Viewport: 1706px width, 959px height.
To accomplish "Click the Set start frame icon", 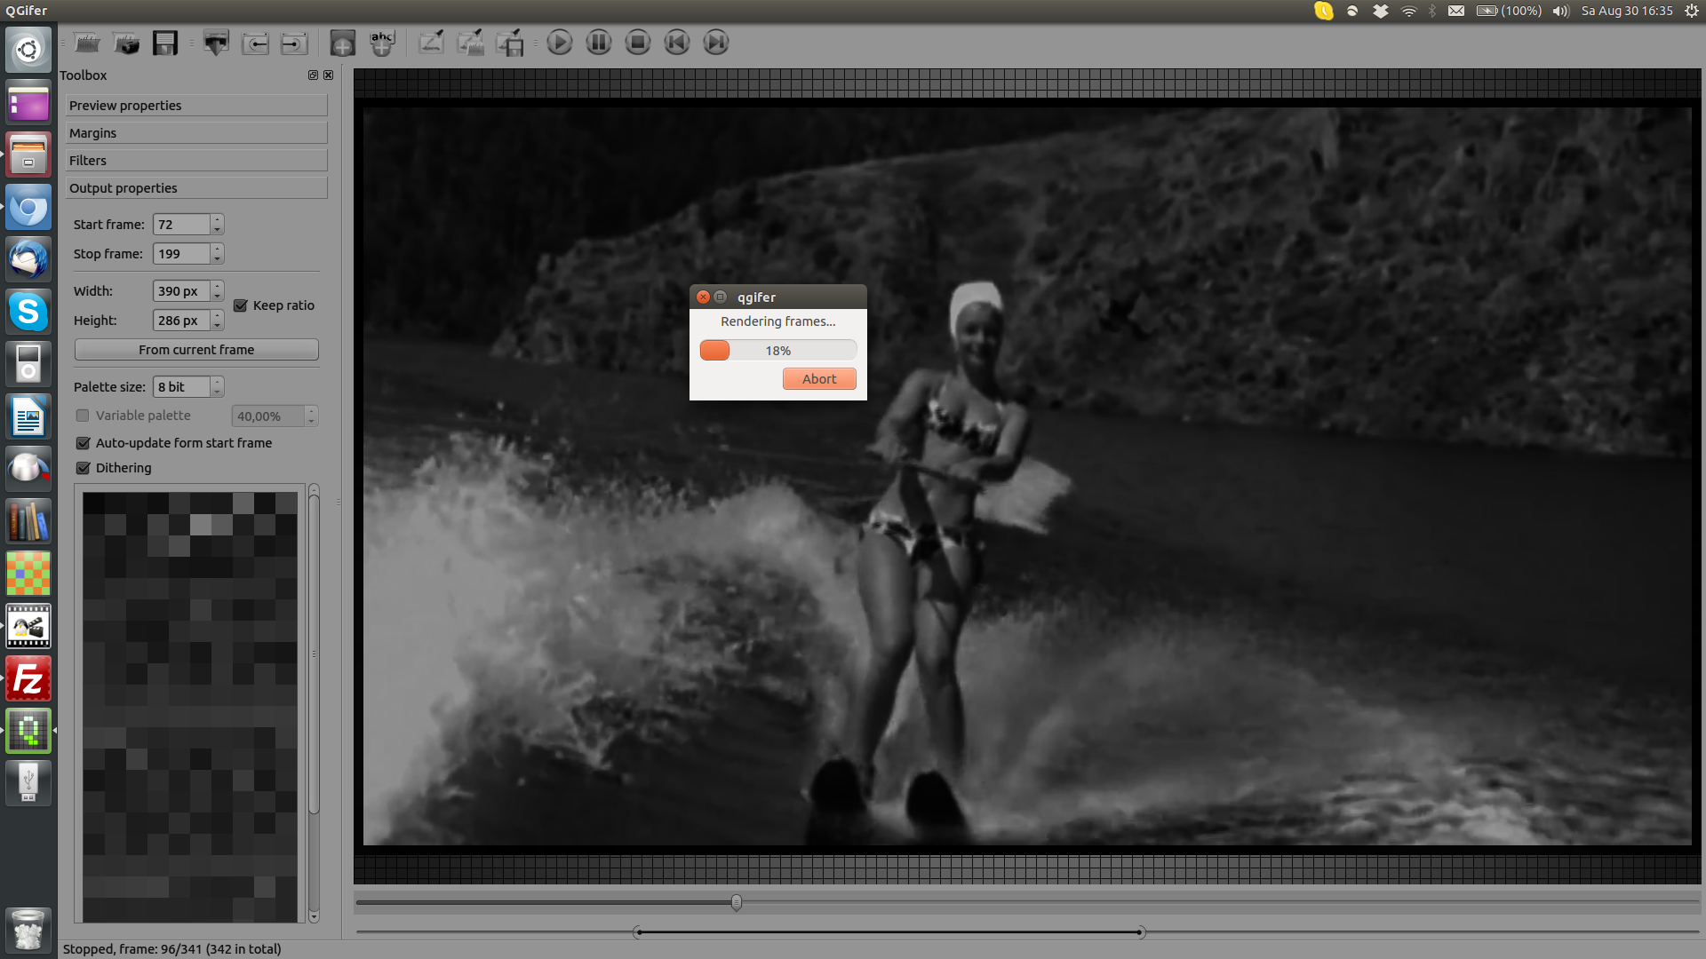I will click(x=255, y=43).
